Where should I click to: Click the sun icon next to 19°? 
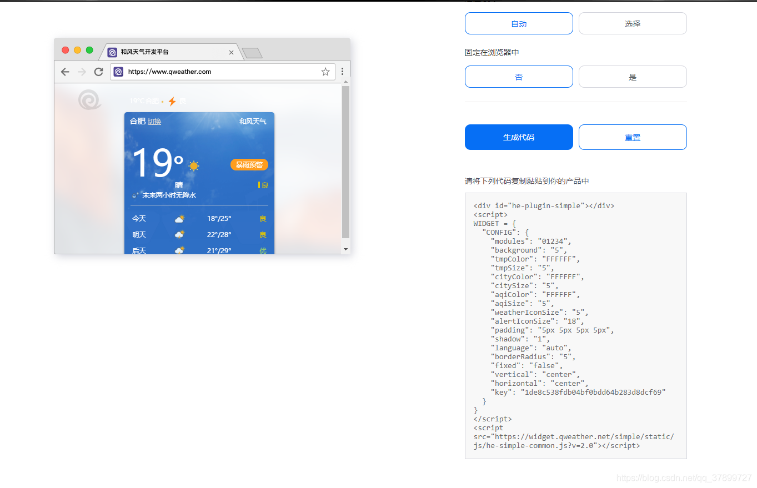(193, 165)
